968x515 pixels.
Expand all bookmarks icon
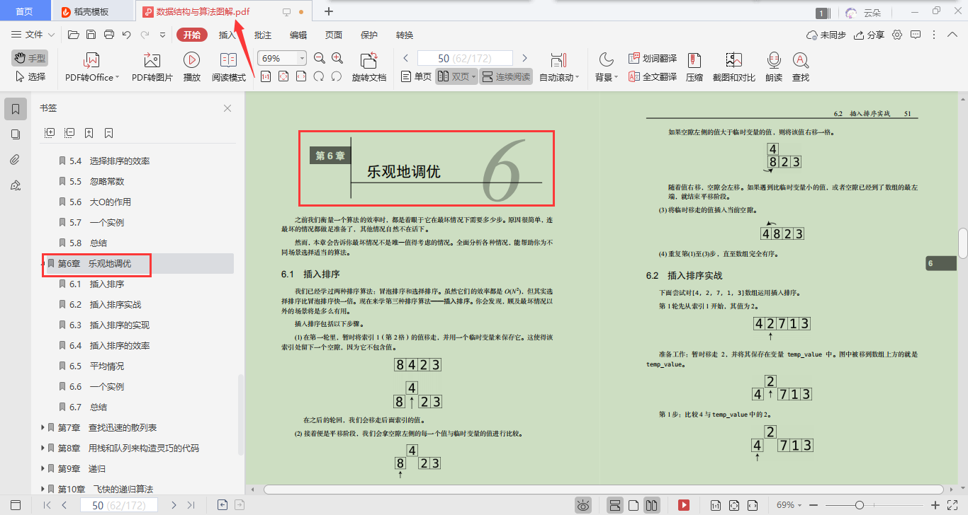(50, 132)
